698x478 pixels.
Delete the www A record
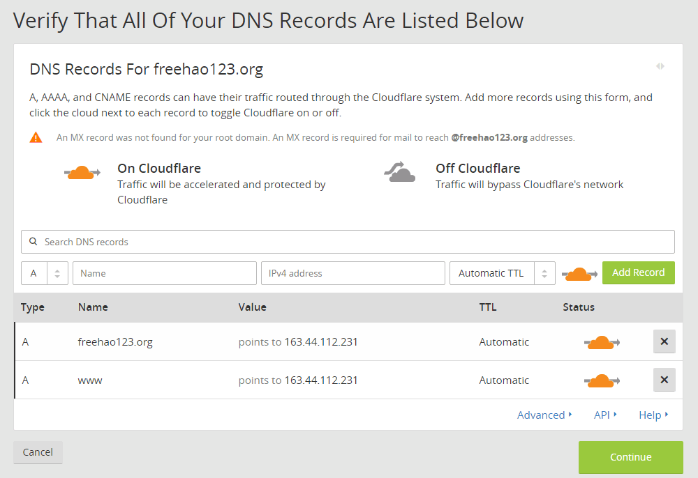click(664, 380)
